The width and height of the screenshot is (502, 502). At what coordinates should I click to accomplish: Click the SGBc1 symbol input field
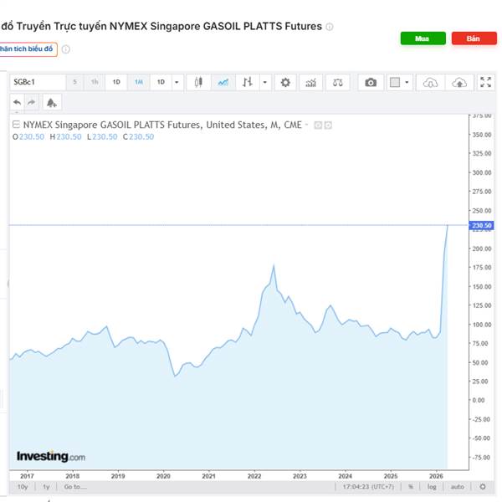[x=38, y=82]
